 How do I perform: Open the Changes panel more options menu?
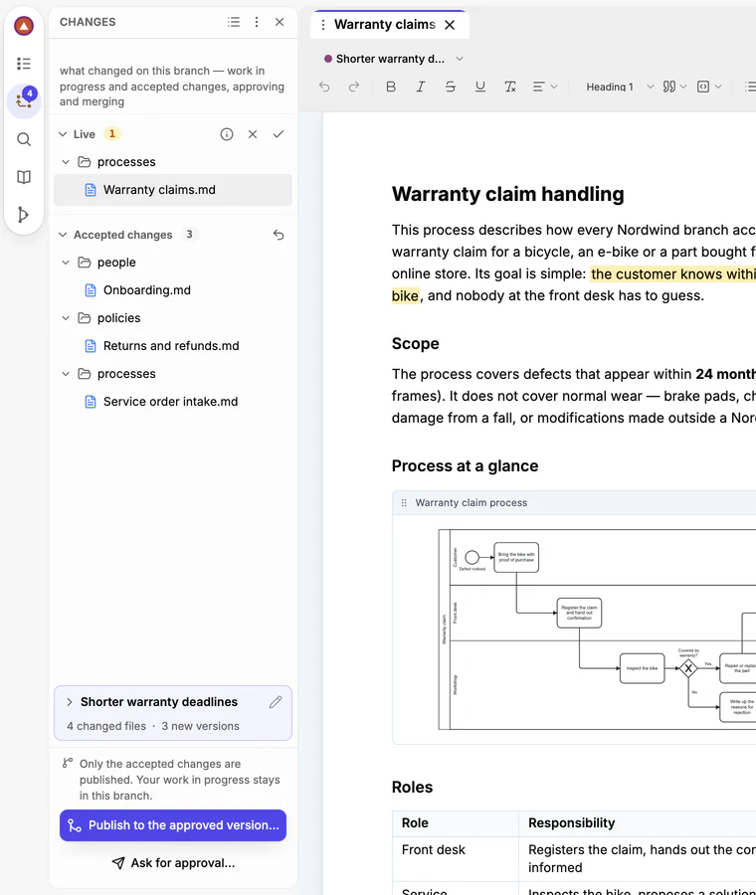pyautogui.click(x=257, y=22)
